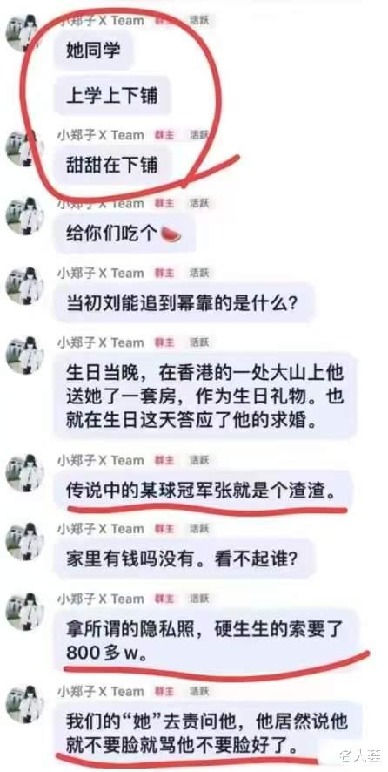The height and width of the screenshot is (772, 388).
Task: Click sender name above 某球冠军张 message
Action: coord(101,460)
